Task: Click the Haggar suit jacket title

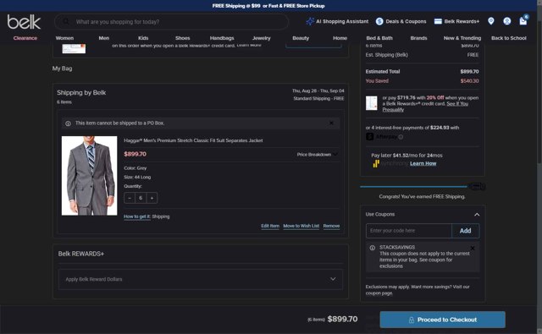Action: point(193,140)
